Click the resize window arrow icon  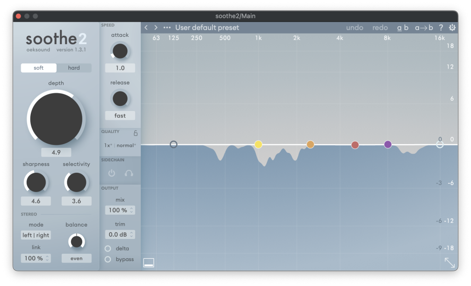[x=449, y=263]
